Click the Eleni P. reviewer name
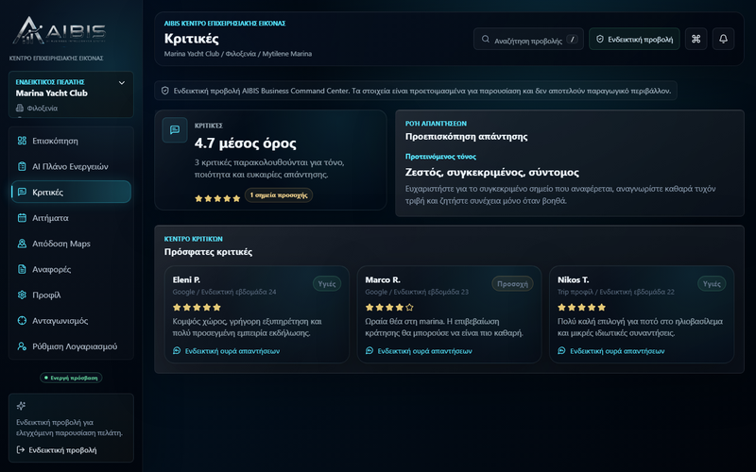The width and height of the screenshot is (756, 472). [186, 279]
